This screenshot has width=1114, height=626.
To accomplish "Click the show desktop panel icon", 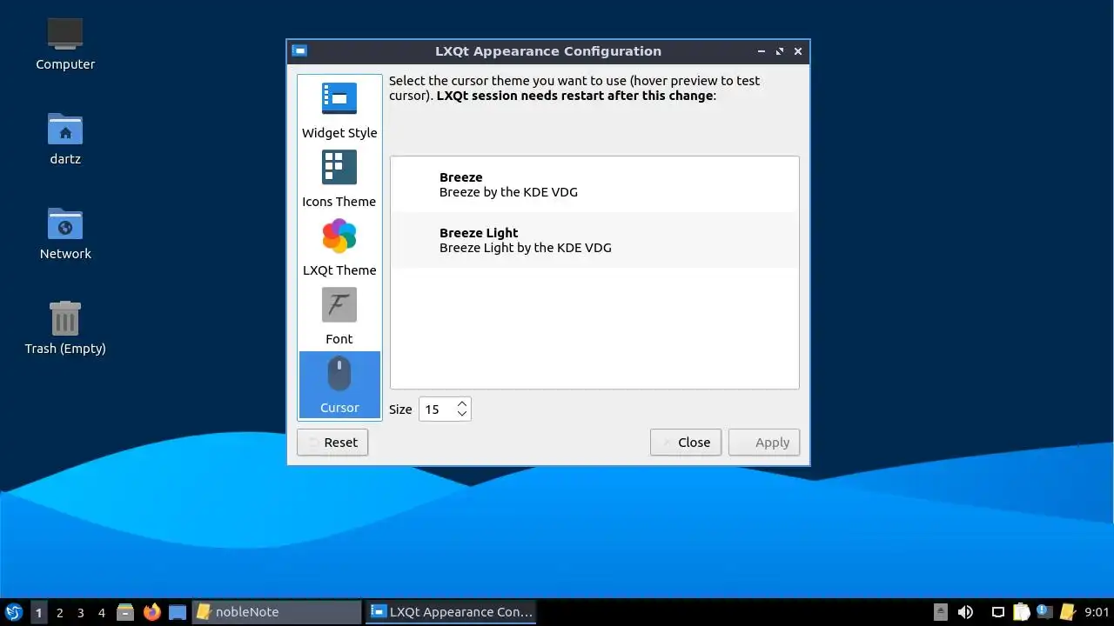I will [x=178, y=612].
